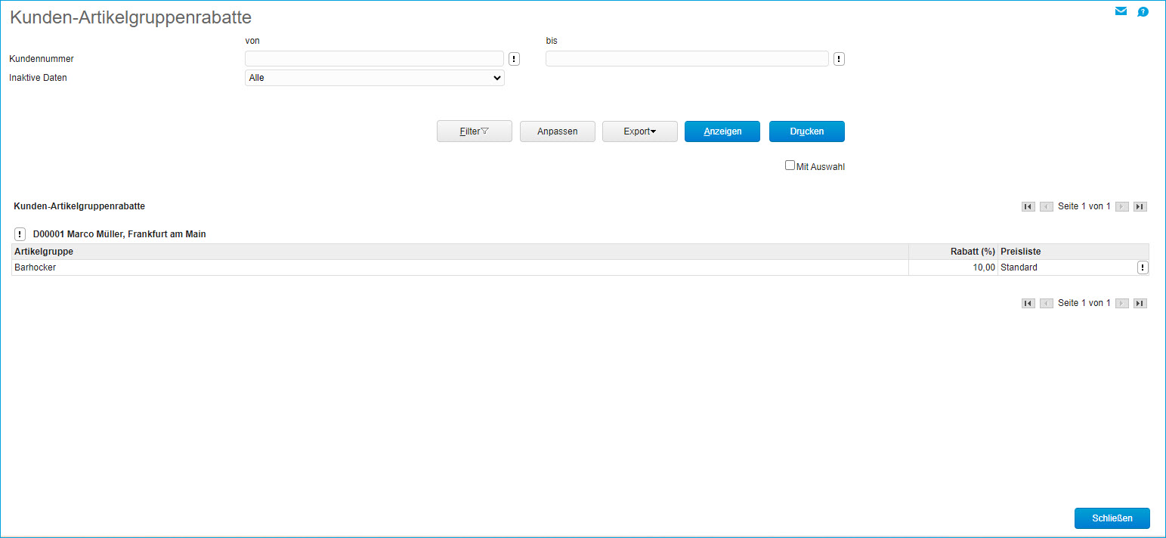1166x538 pixels.
Task: Click the Preisliste column header
Action: pyautogui.click(x=1073, y=252)
